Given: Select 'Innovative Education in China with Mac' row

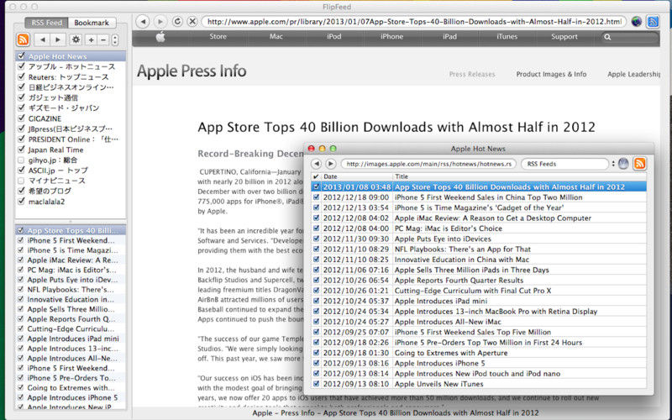Looking at the screenshot, I should 479,260.
